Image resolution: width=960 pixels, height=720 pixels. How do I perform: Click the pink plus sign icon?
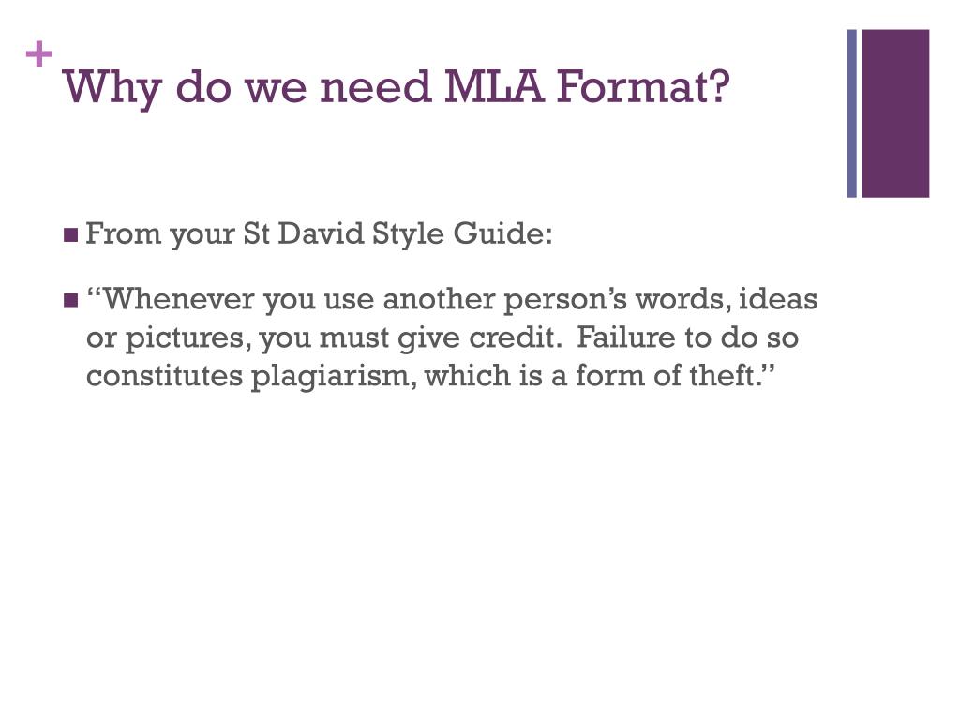[x=39, y=54]
